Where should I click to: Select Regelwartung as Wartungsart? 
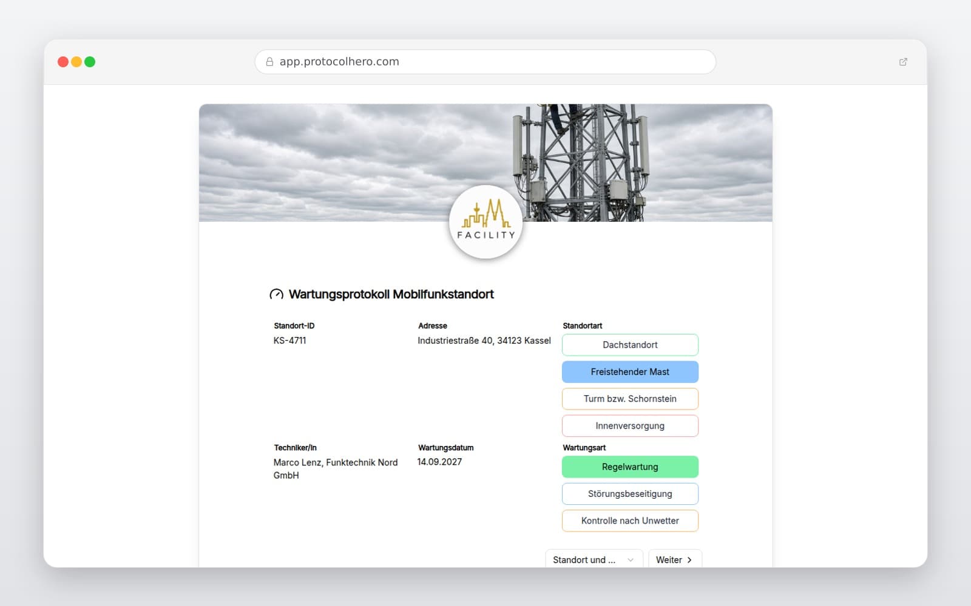[x=630, y=467]
